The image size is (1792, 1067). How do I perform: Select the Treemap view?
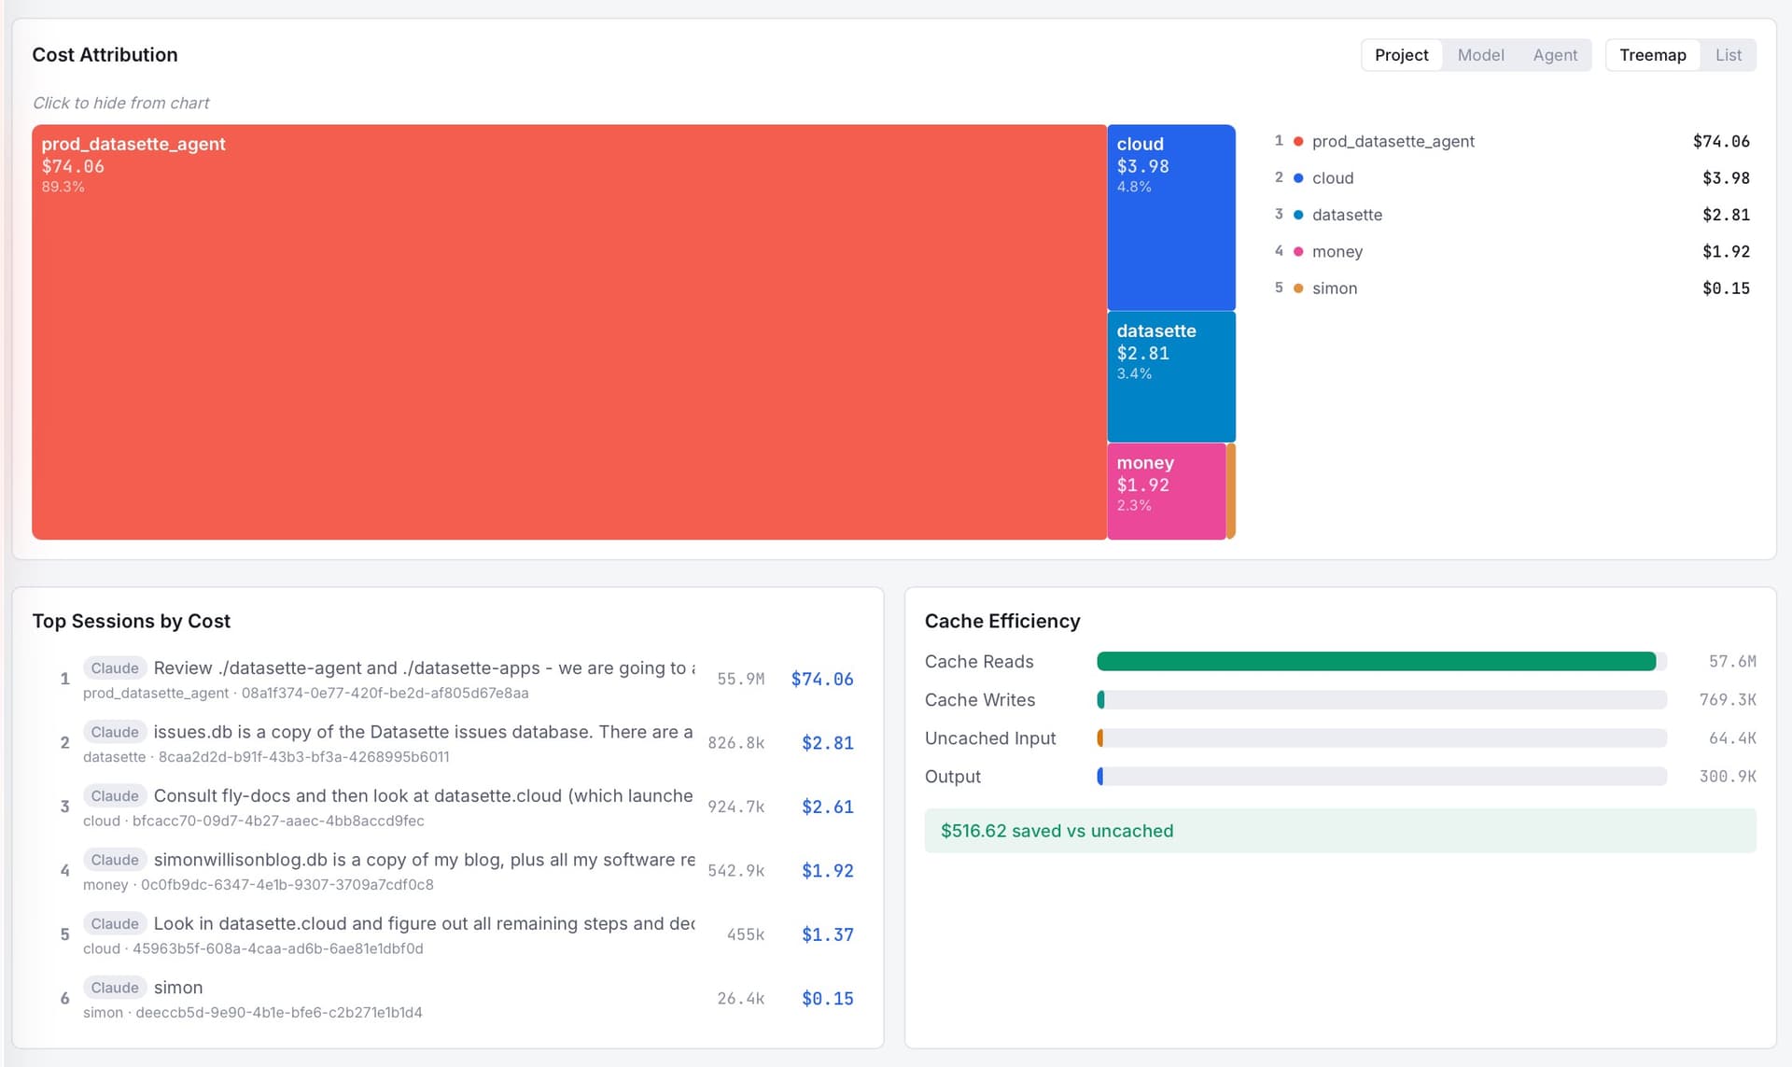coord(1652,55)
